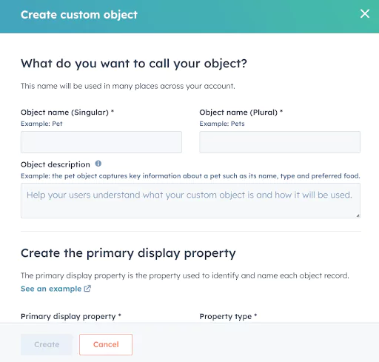
Task: Click the 'Create custom object' dialog title
Action: coord(79,15)
